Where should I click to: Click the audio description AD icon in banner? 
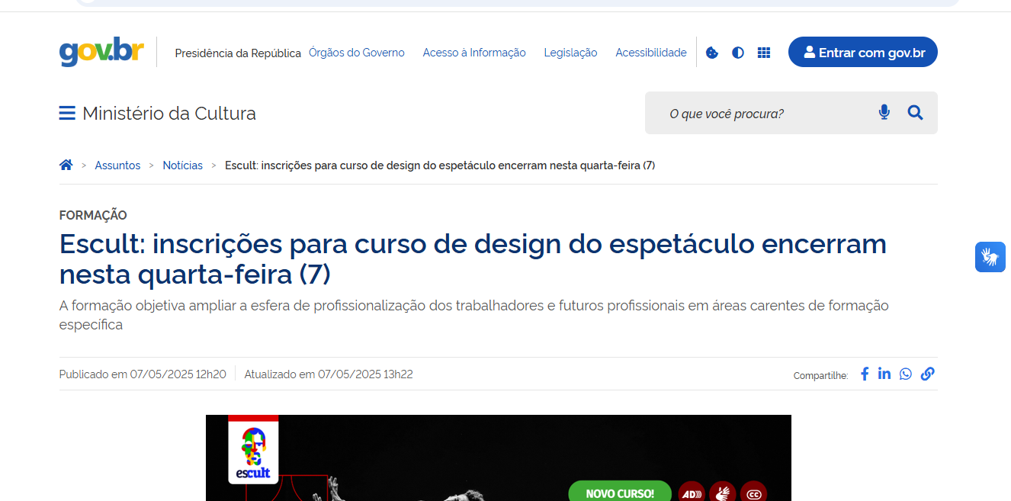tap(691, 493)
